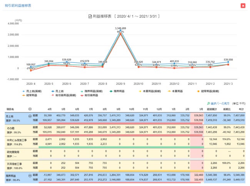The width and height of the screenshot is (250, 186).
Task: Open the 進捗バーの見方 help link
Action: (x=220, y=104)
